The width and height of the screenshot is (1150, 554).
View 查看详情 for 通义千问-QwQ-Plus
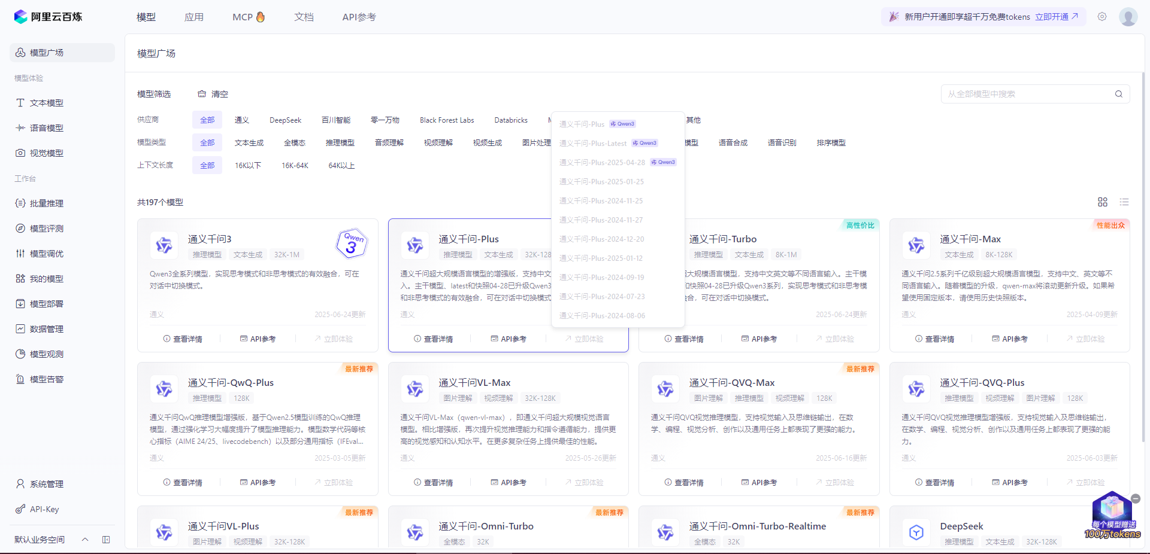tap(183, 483)
